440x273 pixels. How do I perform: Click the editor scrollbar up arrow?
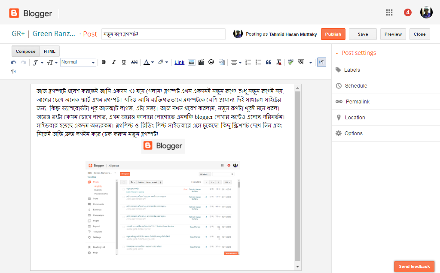(x=297, y=88)
